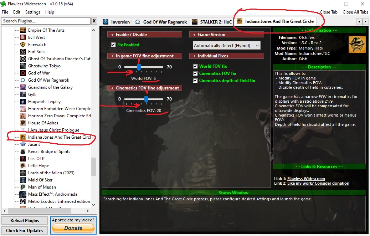This screenshot has width=370, height=236.
Task: Click the Lies Of P plugin icon
Action: 23,159
